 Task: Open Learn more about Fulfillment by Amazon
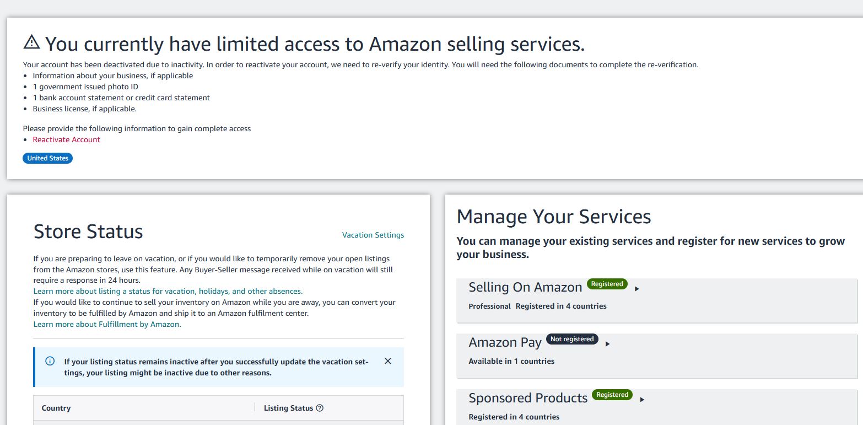coord(107,324)
